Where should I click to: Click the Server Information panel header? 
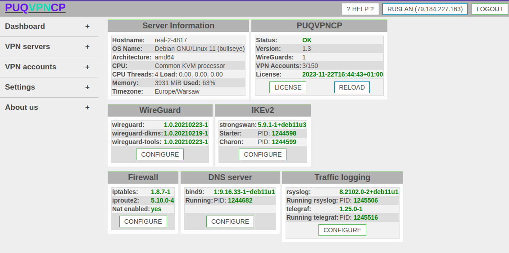pyautogui.click(x=178, y=26)
